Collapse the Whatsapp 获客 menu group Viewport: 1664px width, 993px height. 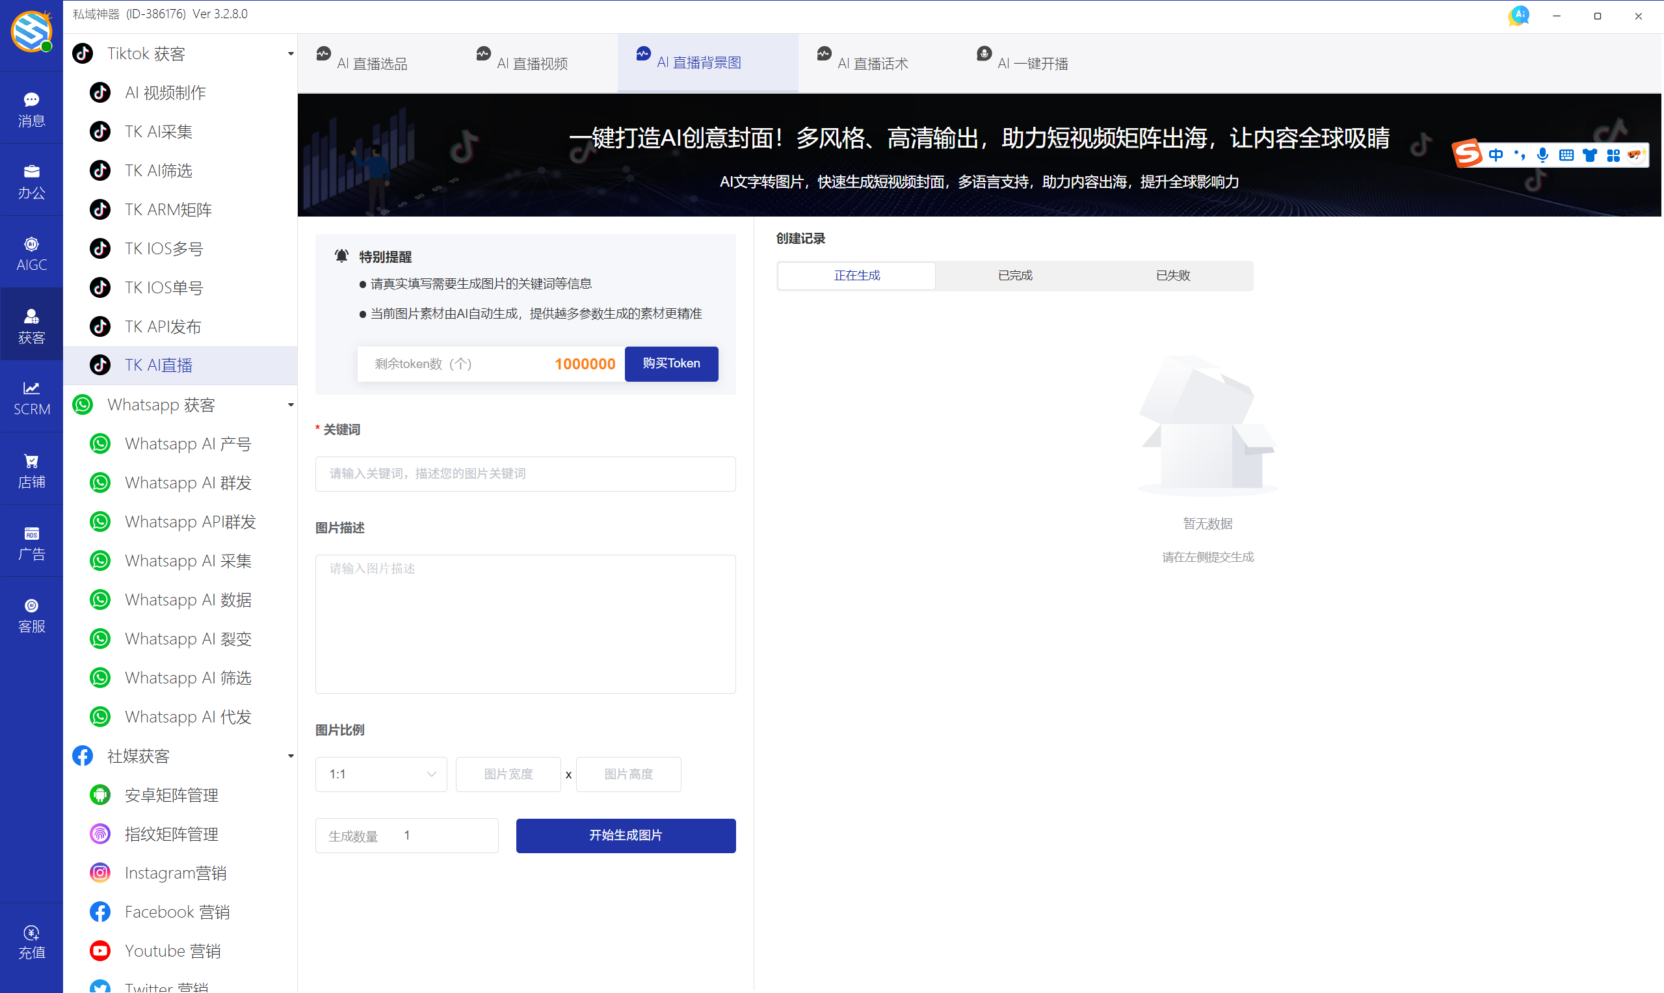291,405
